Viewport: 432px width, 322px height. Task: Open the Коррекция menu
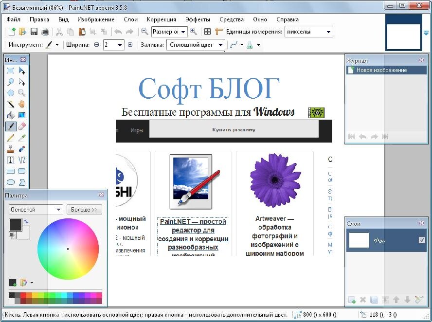pos(162,19)
